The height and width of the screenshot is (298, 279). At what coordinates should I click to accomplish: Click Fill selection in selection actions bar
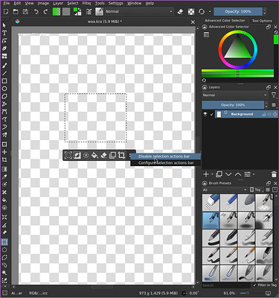click(94, 156)
